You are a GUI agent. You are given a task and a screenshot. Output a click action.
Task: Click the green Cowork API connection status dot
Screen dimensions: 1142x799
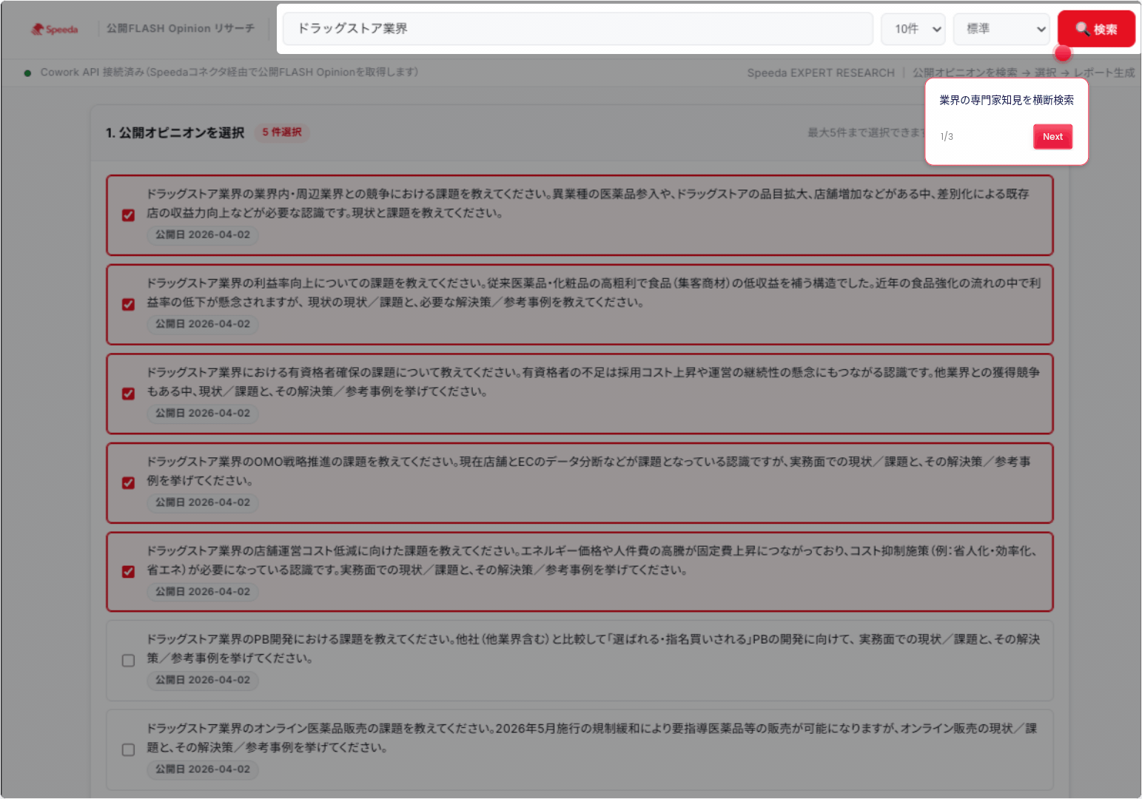[27, 73]
